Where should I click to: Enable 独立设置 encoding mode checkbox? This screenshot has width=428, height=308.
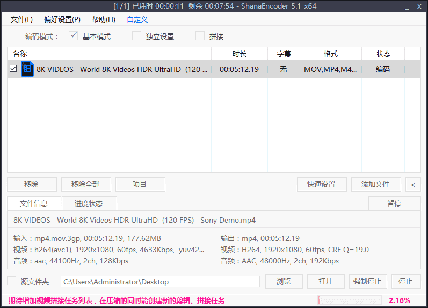pos(136,36)
